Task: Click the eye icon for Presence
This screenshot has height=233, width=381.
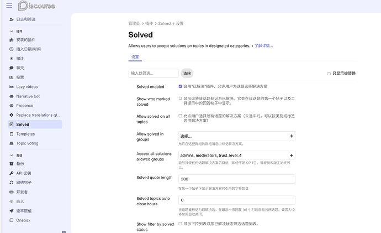Action: point(12,106)
